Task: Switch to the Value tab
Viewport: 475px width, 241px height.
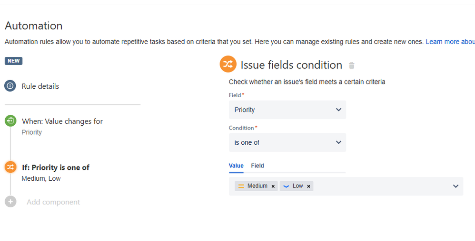Action: coord(236,166)
